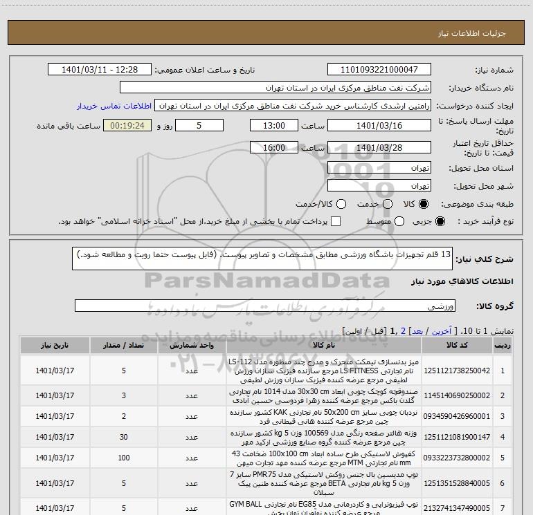Click the MTM rubber flooring item name
This screenshot has height=515, width=533.
pyautogui.click(x=324, y=458)
